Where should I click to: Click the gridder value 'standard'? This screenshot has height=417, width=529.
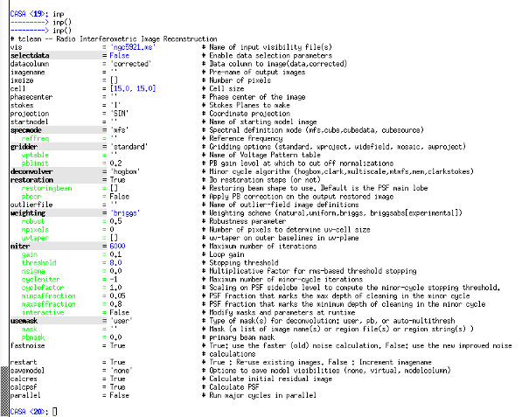coord(129,147)
